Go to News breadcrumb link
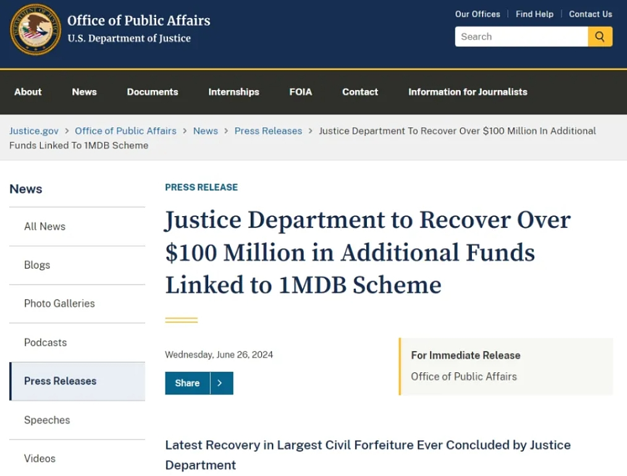Image resolution: width=627 pixels, height=476 pixels. coord(206,131)
